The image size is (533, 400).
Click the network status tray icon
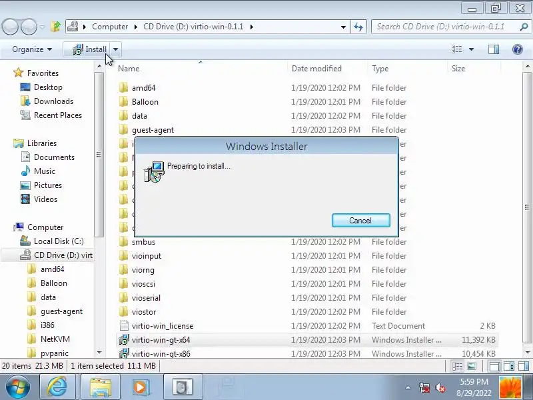pos(424,387)
